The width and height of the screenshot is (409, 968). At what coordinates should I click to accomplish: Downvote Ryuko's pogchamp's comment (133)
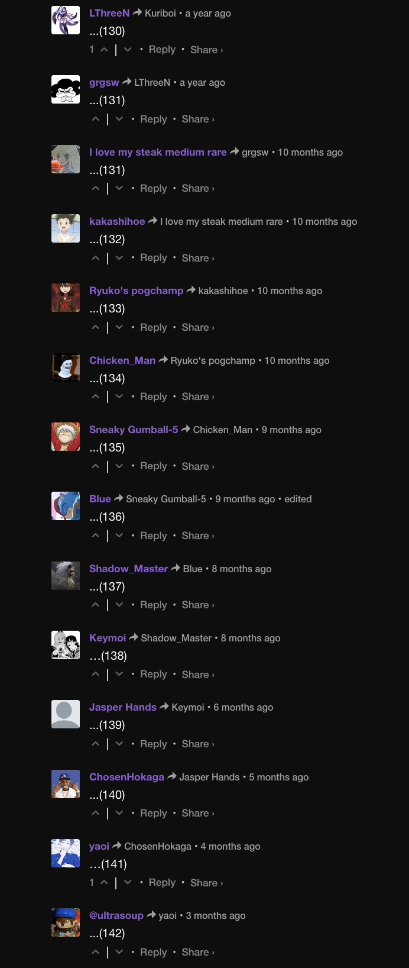119,327
